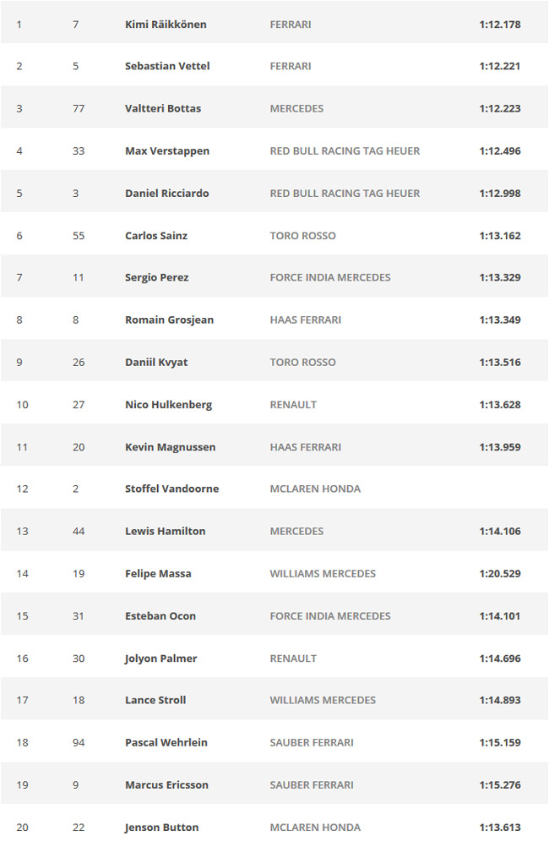Click Pascal Wehrlein's car number 94
Image resolution: width=549 pixels, height=847 pixels.
click(x=79, y=743)
